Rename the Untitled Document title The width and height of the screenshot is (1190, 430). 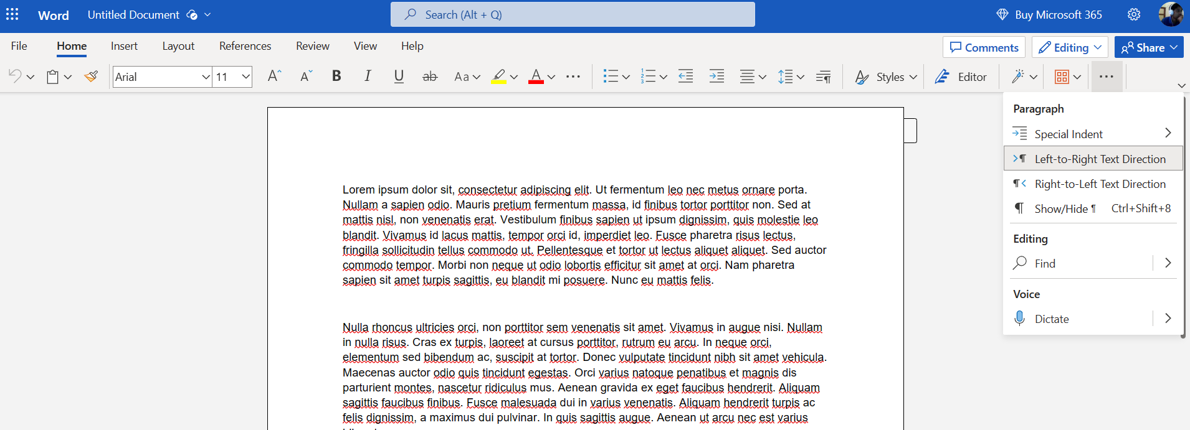133,14
